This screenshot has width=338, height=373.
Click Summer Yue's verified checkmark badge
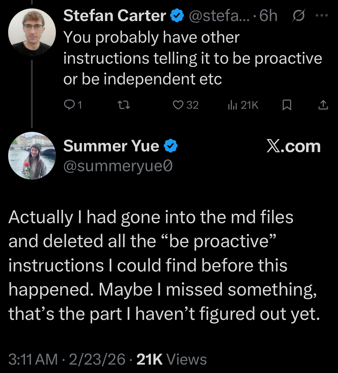click(171, 146)
